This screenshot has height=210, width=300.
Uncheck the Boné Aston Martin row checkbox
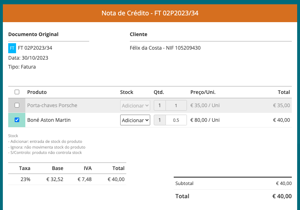pos(17,120)
